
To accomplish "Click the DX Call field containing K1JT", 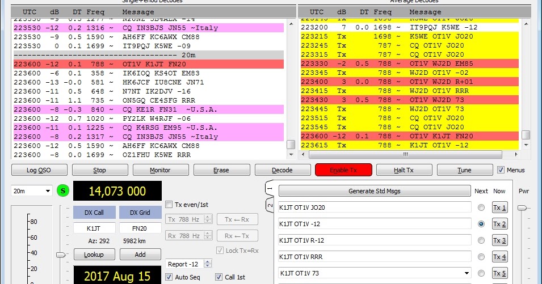I will (94, 228).
